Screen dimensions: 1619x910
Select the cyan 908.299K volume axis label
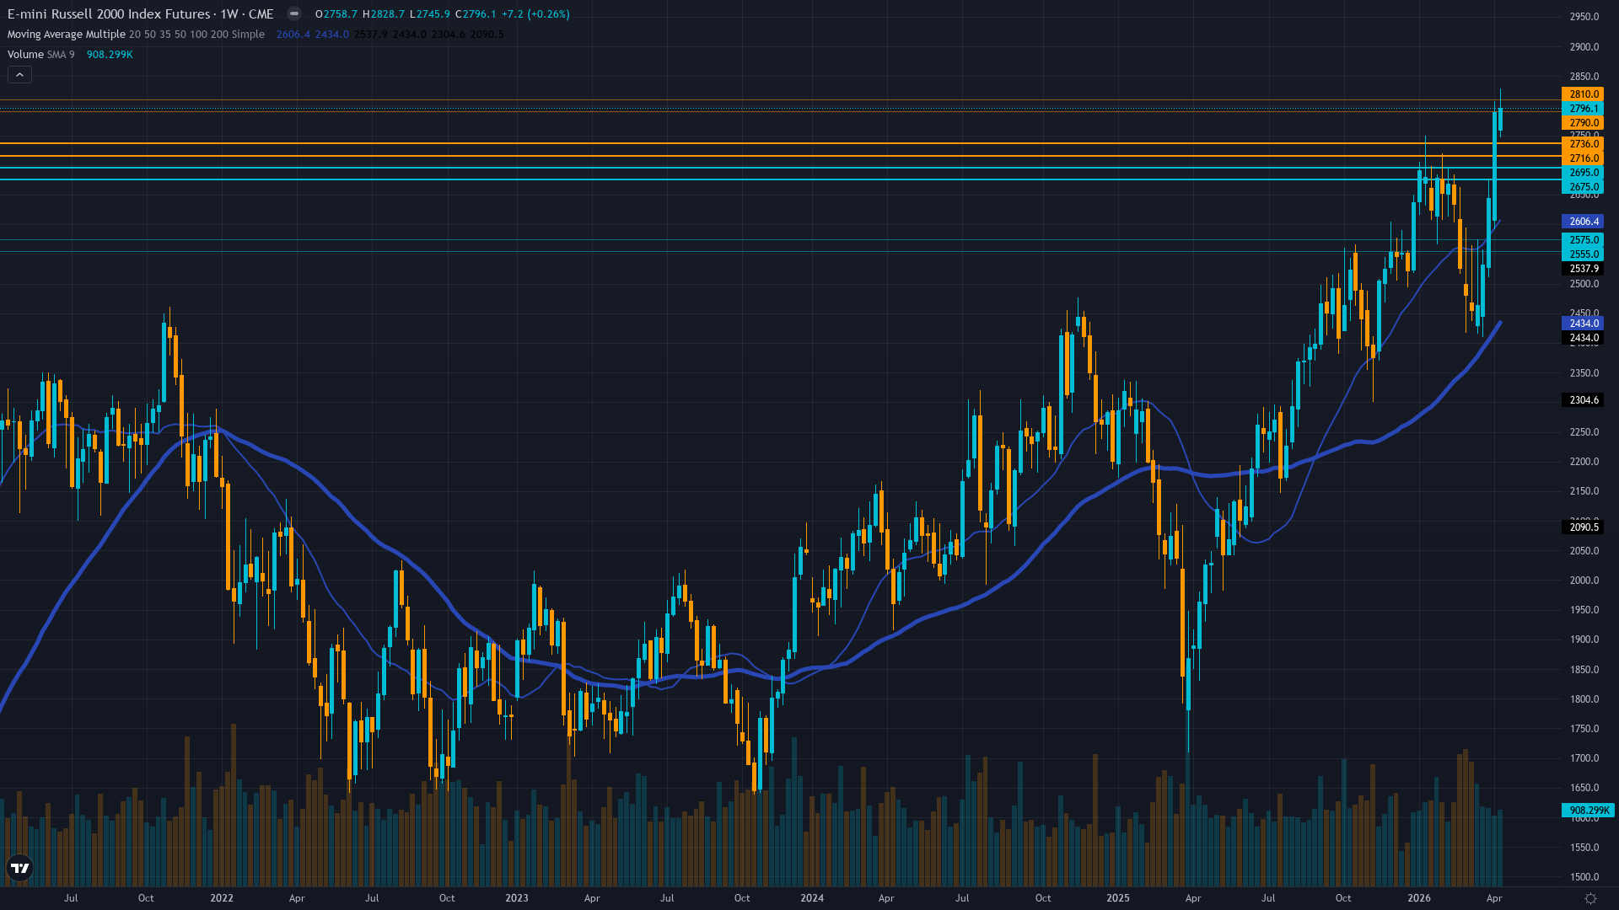tap(1588, 811)
